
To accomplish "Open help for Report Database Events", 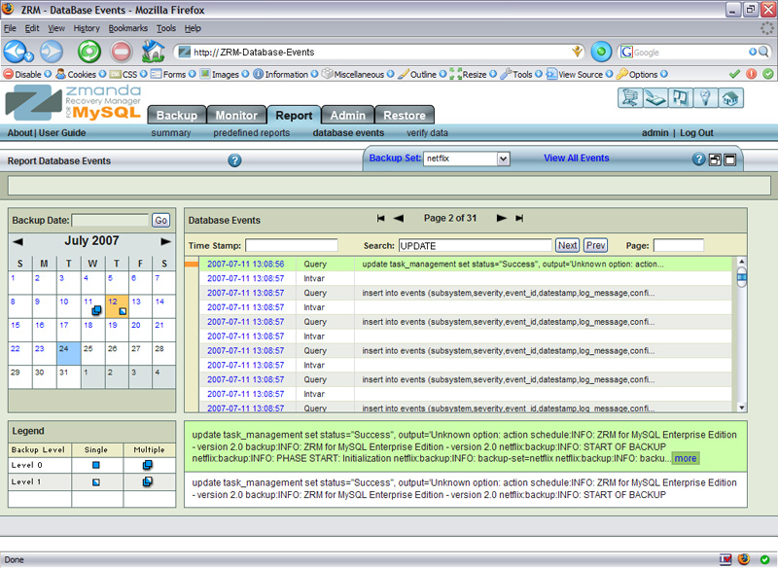I will [234, 160].
